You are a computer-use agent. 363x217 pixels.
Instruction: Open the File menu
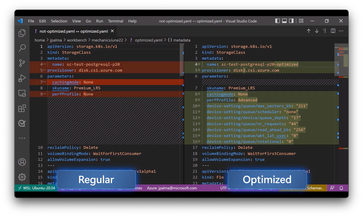(31, 21)
